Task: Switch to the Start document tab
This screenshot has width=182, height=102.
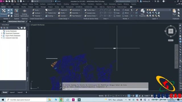Action: 4,22
